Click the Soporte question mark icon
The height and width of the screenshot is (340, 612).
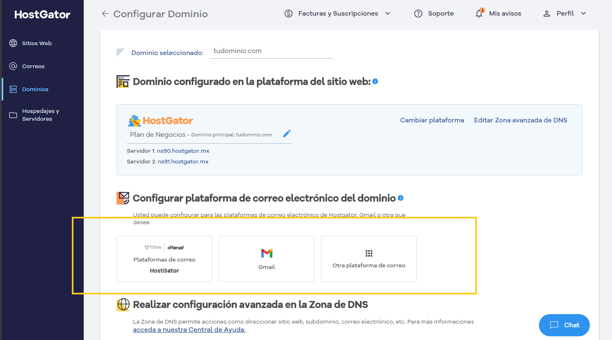(418, 14)
